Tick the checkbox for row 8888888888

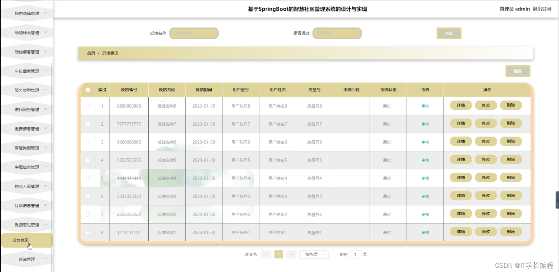[88, 106]
